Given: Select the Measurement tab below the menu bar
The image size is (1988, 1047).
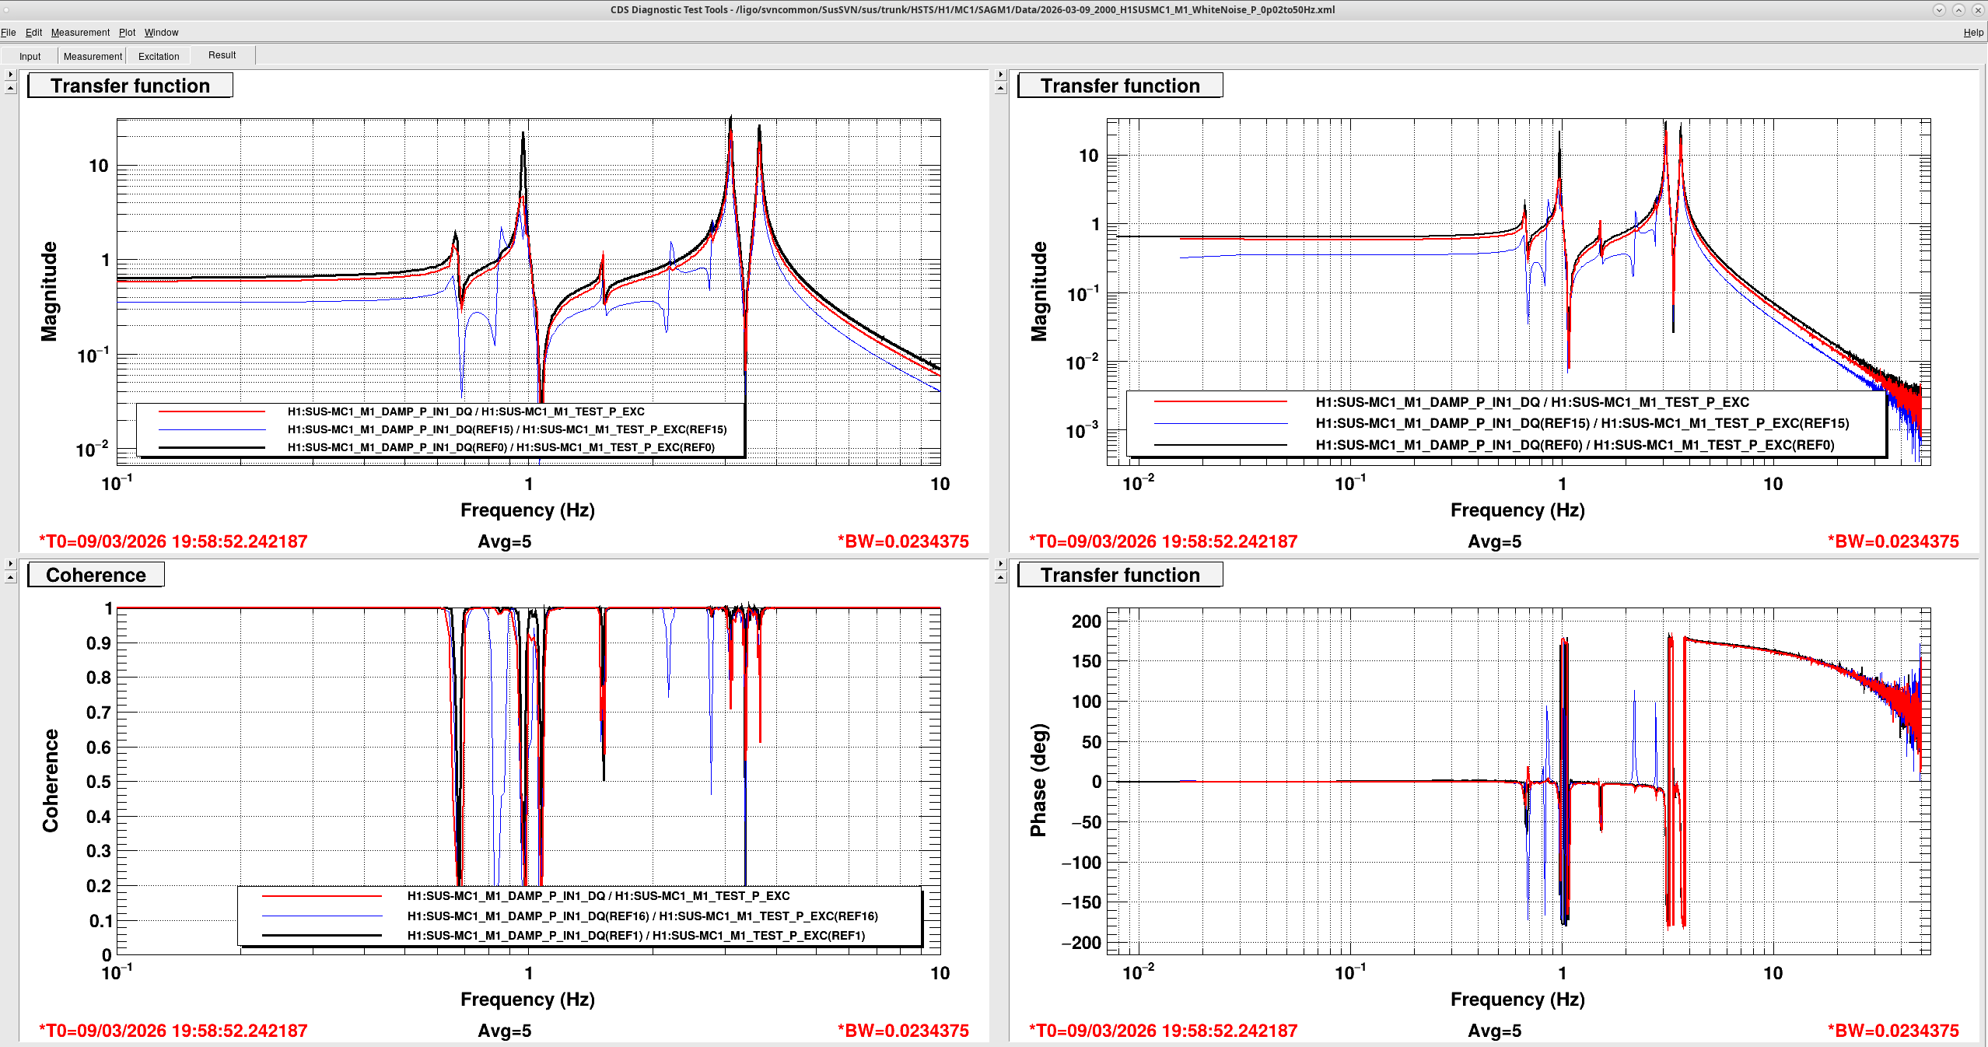Looking at the screenshot, I should click(x=93, y=56).
